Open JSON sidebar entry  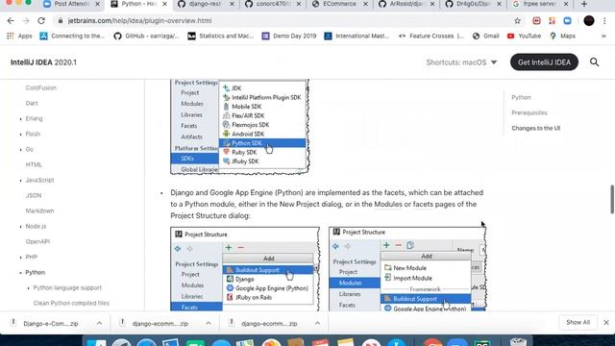pyautogui.click(x=34, y=195)
